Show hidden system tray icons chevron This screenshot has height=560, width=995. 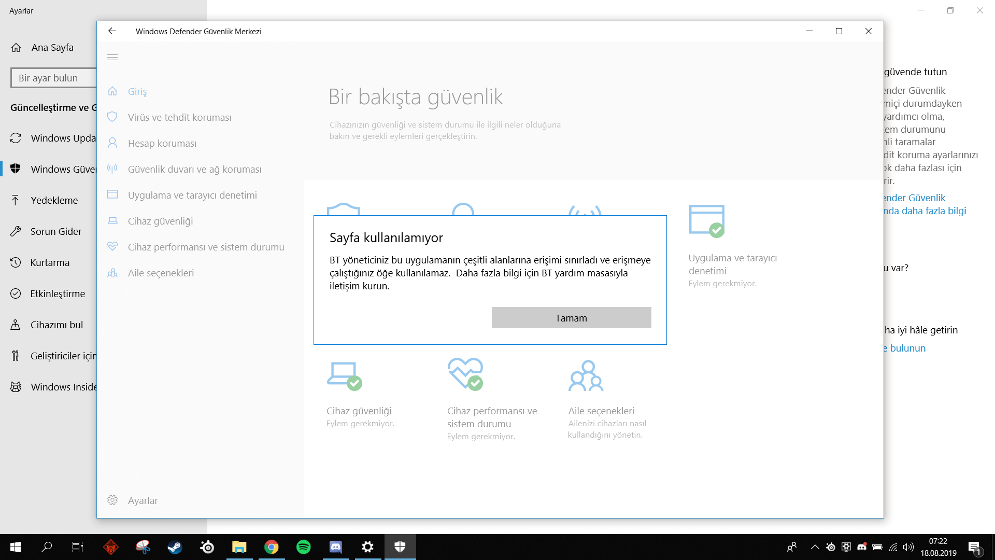click(815, 547)
